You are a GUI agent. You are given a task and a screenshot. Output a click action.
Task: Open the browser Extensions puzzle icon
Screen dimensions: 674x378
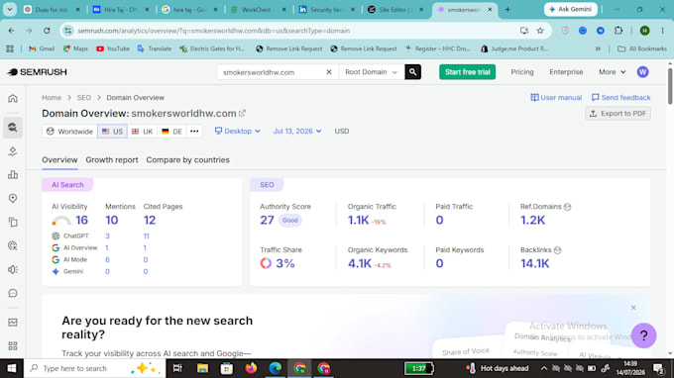tap(618, 31)
